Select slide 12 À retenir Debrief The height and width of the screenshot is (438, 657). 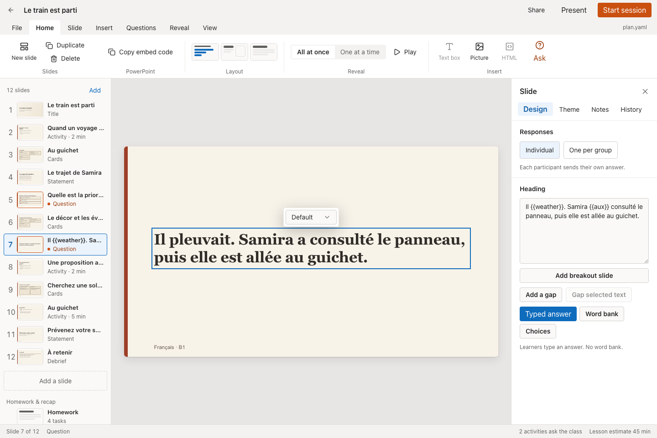point(55,357)
